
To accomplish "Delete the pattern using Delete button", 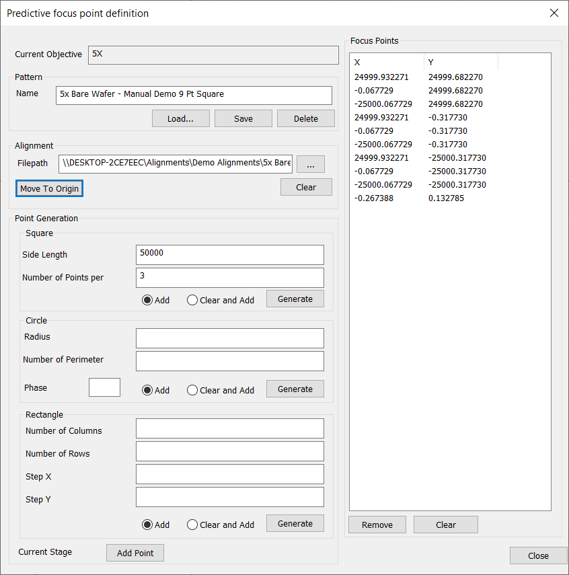I will tap(306, 118).
